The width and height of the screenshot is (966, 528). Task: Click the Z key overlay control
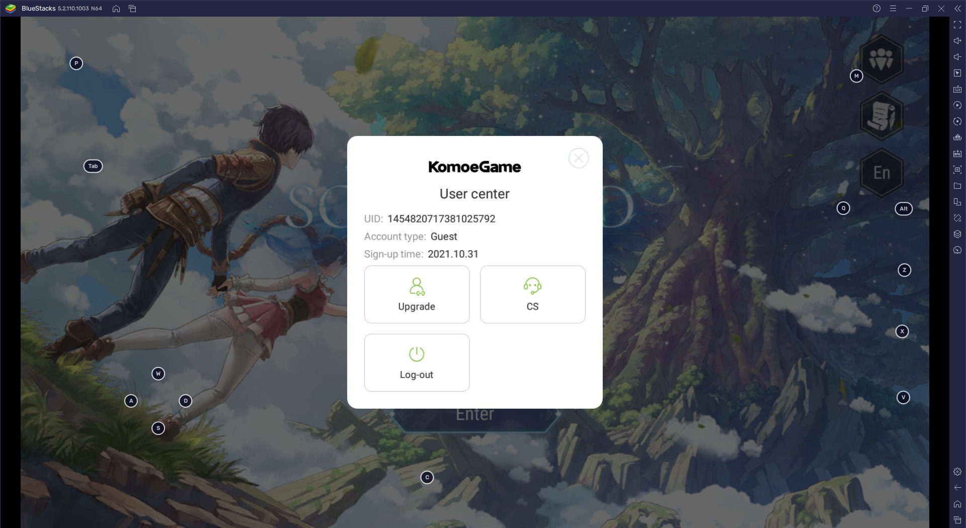(904, 270)
